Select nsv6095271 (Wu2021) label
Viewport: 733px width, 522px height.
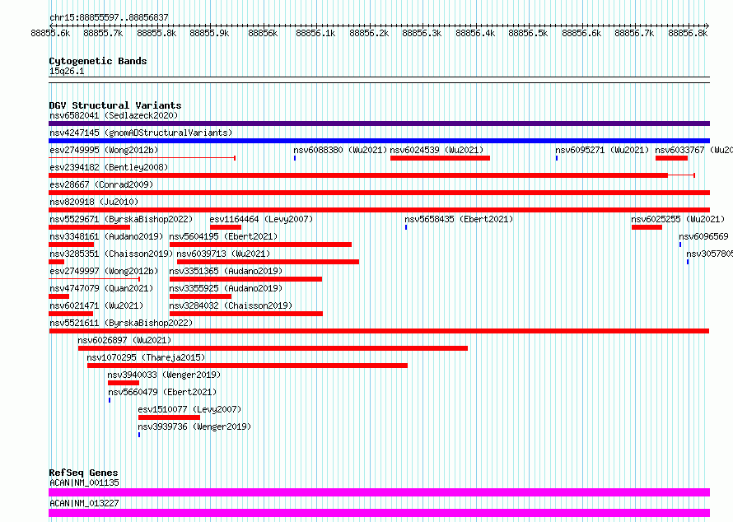(602, 150)
